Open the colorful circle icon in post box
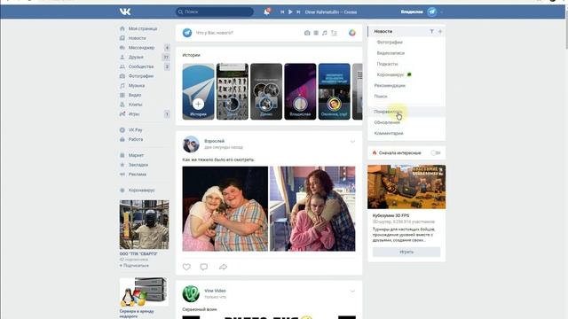Screen dimensions: 568x319 click(352, 33)
